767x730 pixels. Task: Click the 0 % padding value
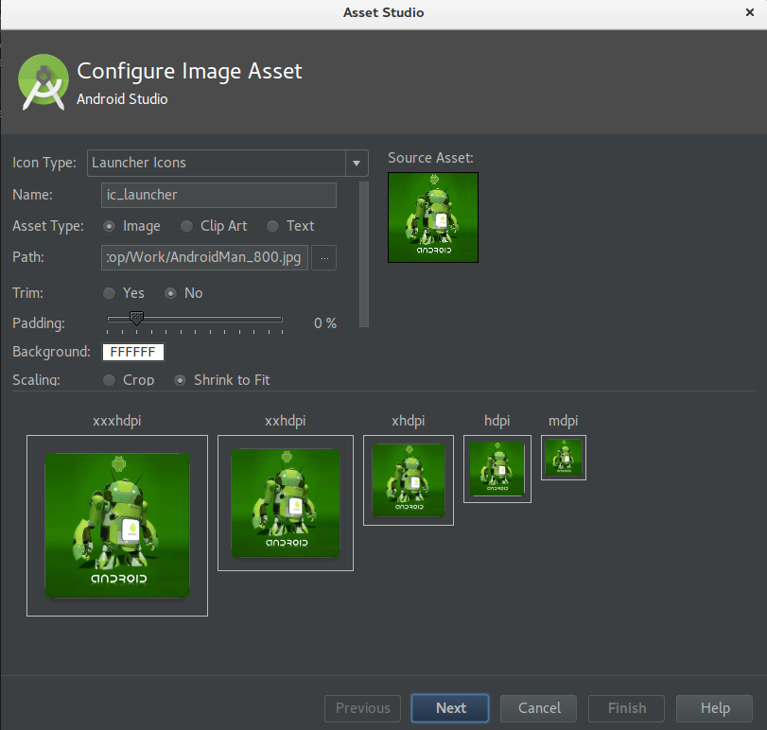pyautogui.click(x=325, y=323)
